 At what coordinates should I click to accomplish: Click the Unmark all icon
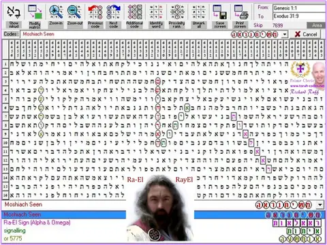pyautogui.click(x=199, y=16)
